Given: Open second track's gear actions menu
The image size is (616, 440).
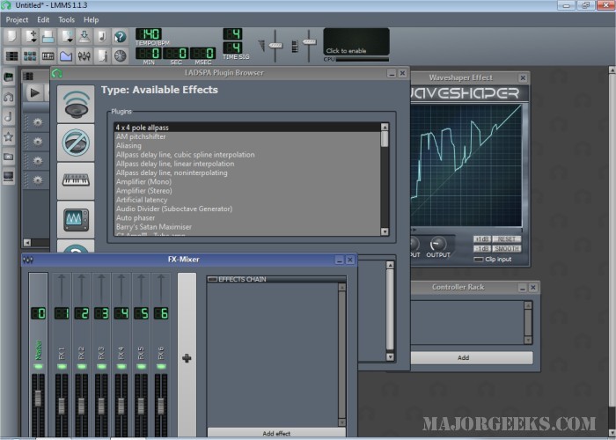Looking at the screenshot, I should pyautogui.click(x=38, y=142).
